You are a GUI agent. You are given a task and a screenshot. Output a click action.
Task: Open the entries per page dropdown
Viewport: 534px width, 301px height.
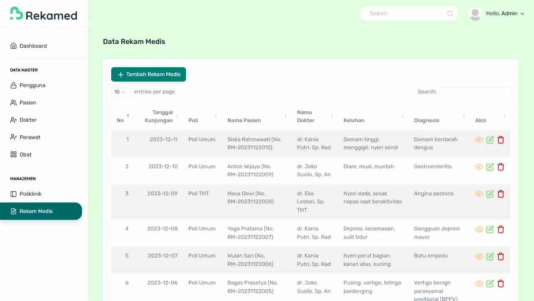pyautogui.click(x=121, y=92)
